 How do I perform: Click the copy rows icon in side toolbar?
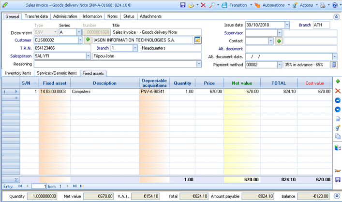coord(338,136)
